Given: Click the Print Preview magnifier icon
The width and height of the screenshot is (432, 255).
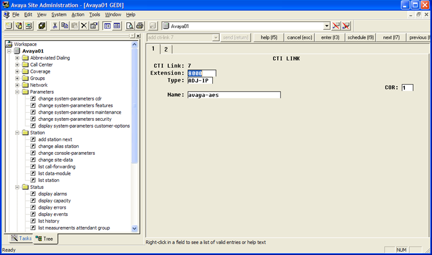Looking at the screenshot, I should [x=129, y=26].
